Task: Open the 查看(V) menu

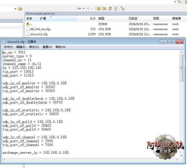Action: (x=47, y=47)
